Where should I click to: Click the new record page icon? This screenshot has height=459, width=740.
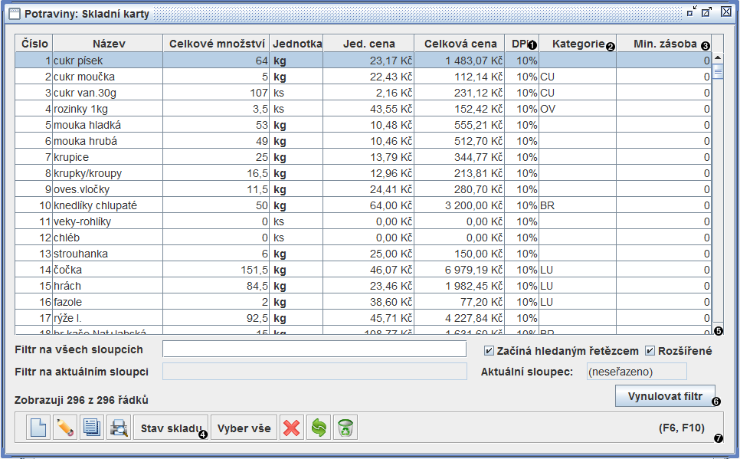click(x=38, y=428)
